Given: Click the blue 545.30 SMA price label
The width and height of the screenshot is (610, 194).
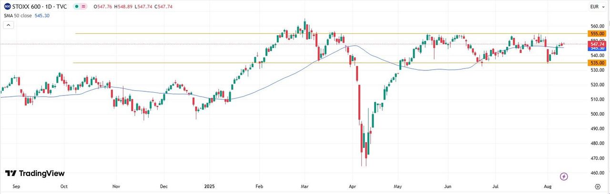Looking at the screenshot, I should 597,48.
